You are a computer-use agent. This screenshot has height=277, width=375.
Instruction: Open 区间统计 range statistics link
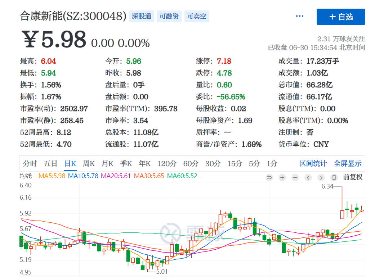point(313,164)
